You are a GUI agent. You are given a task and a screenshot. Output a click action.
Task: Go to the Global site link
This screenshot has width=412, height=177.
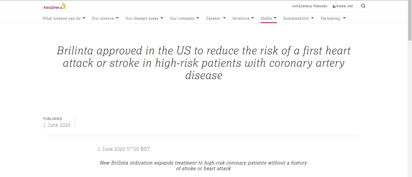click(x=344, y=6)
